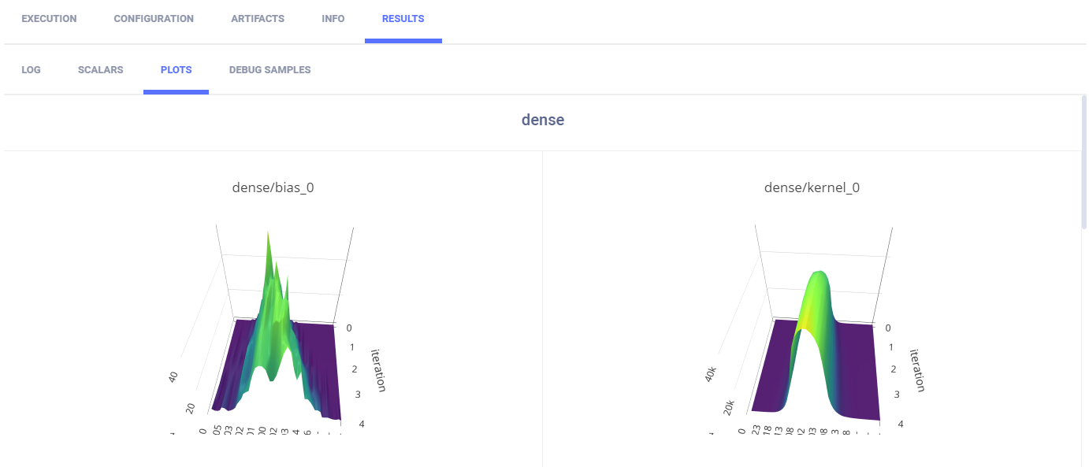1089x467 pixels.
Task: Switch to the Configuration tab
Action: pyautogui.click(x=154, y=19)
